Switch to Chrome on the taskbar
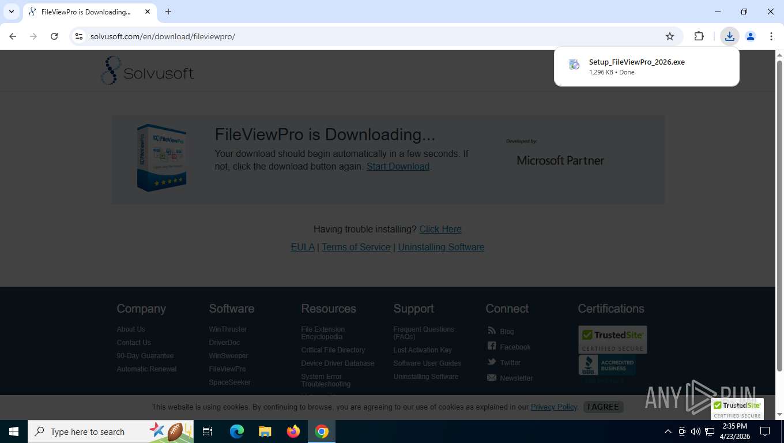Viewport: 784px width, 443px height. [x=322, y=431]
